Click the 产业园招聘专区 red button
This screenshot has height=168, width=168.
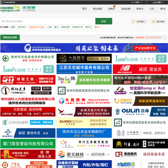tap(145, 48)
